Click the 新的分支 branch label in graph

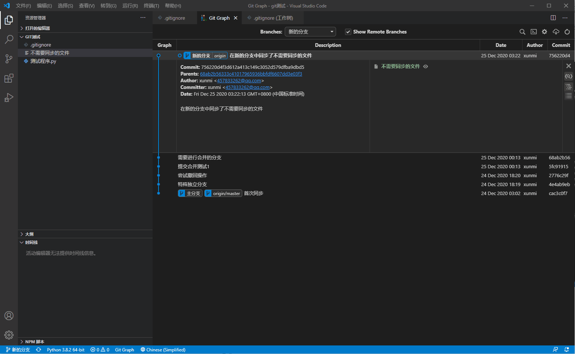tap(201, 56)
